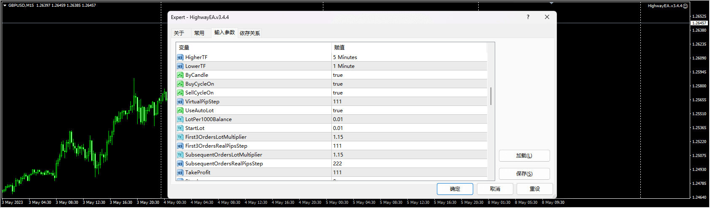
Task: Select the SubsequentOrdersRealPipsStep variable name
Action: tap(224, 164)
